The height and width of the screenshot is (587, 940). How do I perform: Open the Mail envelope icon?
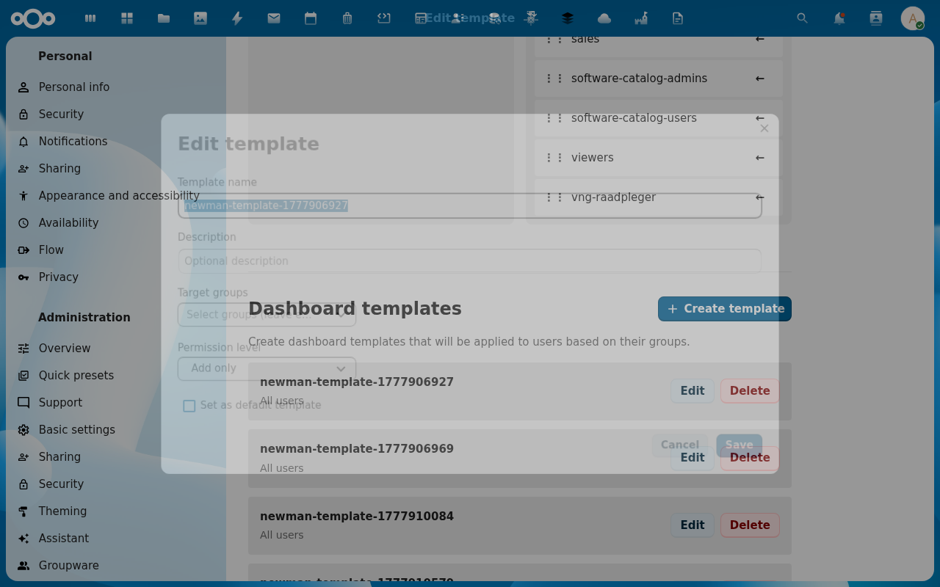[x=274, y=18]
